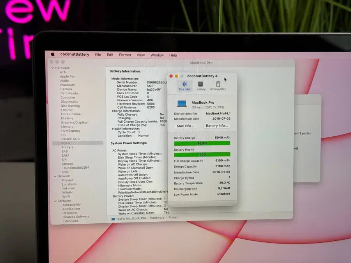Click the laptop icon in path bar
Viewport: 351px width, 263px height.
(x=113, y=219)
